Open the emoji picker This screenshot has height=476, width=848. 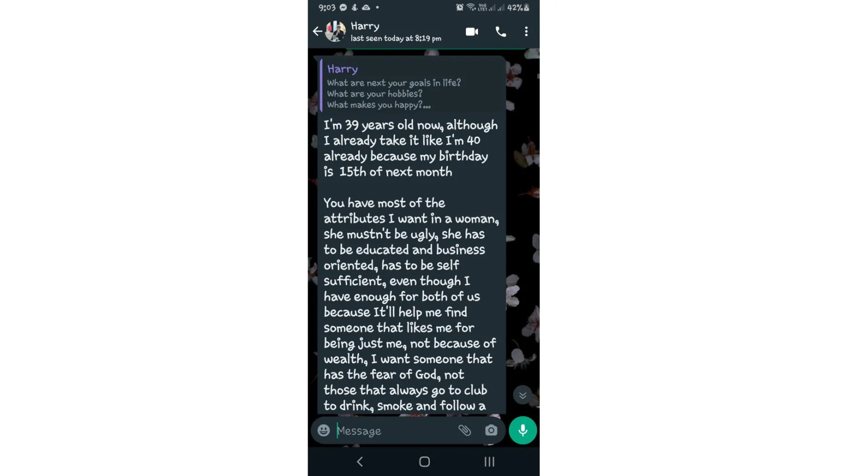pyautogui.click(x=323, y=430)
